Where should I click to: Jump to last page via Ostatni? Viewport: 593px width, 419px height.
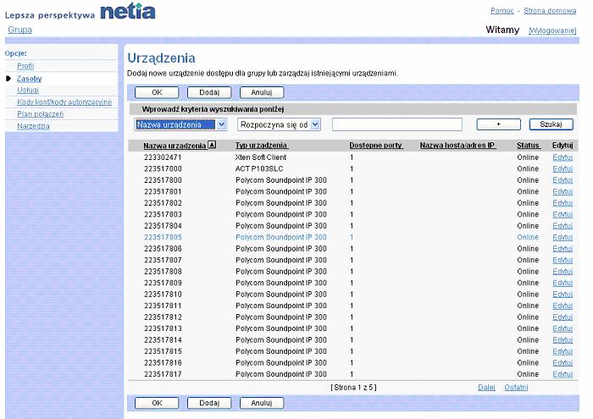[516, 388]
